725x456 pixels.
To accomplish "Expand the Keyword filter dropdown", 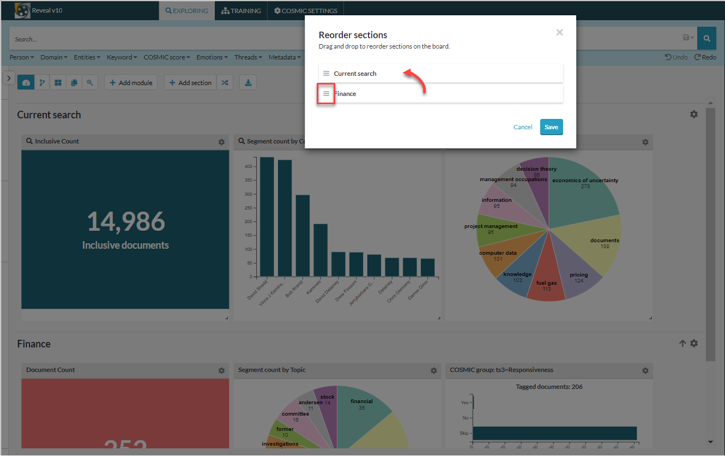I will tap(122, 57).
